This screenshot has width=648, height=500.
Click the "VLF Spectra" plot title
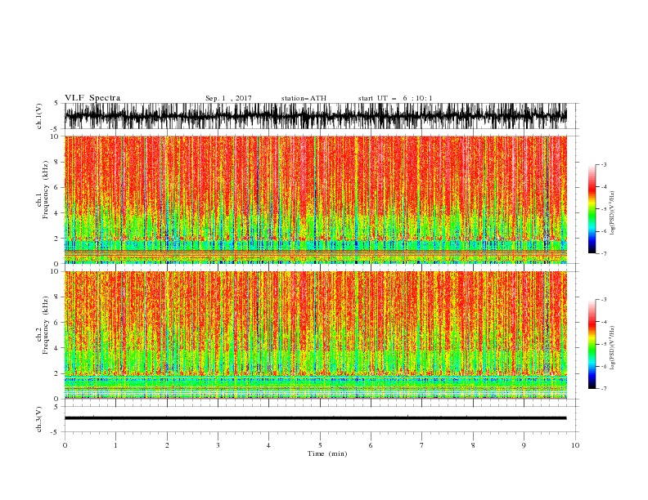point(92,98)
